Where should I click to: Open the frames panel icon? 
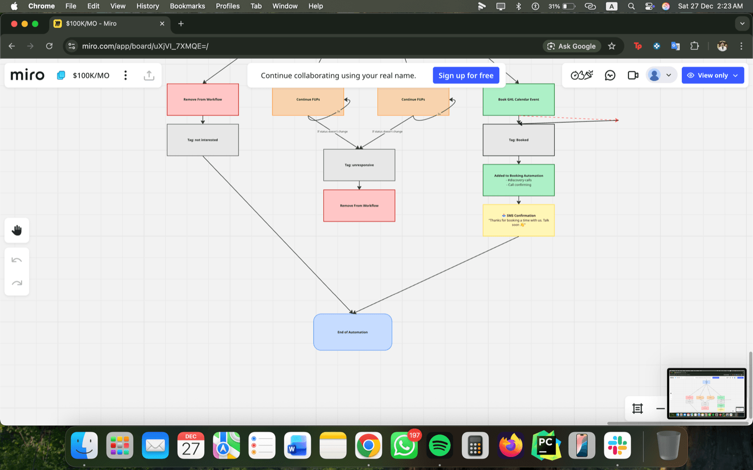tap(638, 409)
